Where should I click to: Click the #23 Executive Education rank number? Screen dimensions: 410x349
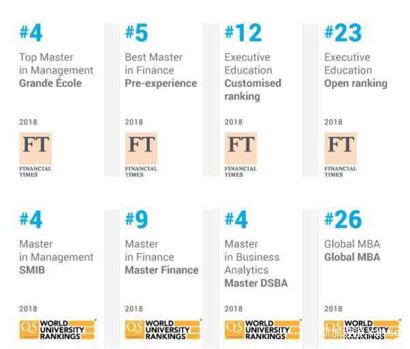pos(343,33)
